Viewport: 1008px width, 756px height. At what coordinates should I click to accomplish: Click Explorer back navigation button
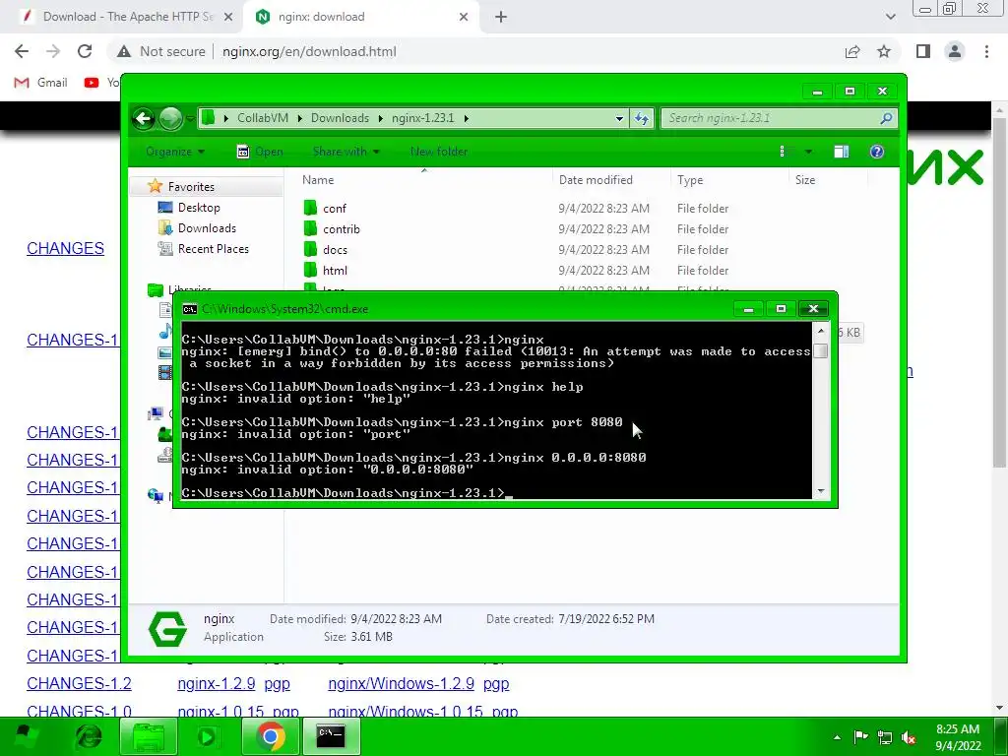144,118
